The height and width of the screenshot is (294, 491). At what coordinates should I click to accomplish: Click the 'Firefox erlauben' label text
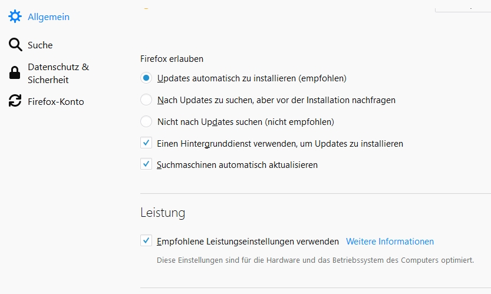click(x=172, y=59)
